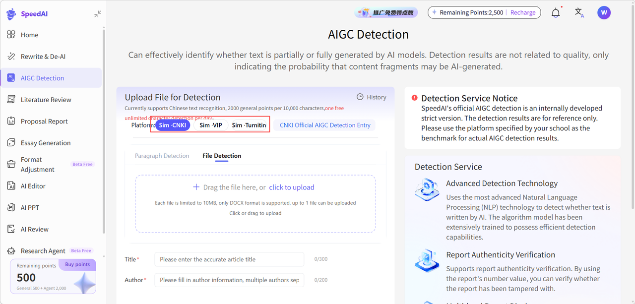Open the language translation icon

pos(579,13)
